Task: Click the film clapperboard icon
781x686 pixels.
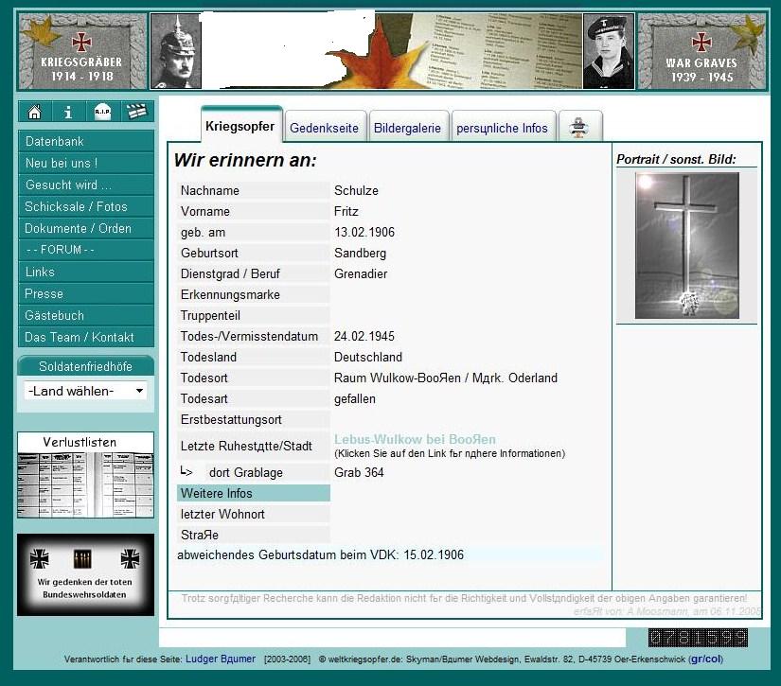Action: (137, 113)
